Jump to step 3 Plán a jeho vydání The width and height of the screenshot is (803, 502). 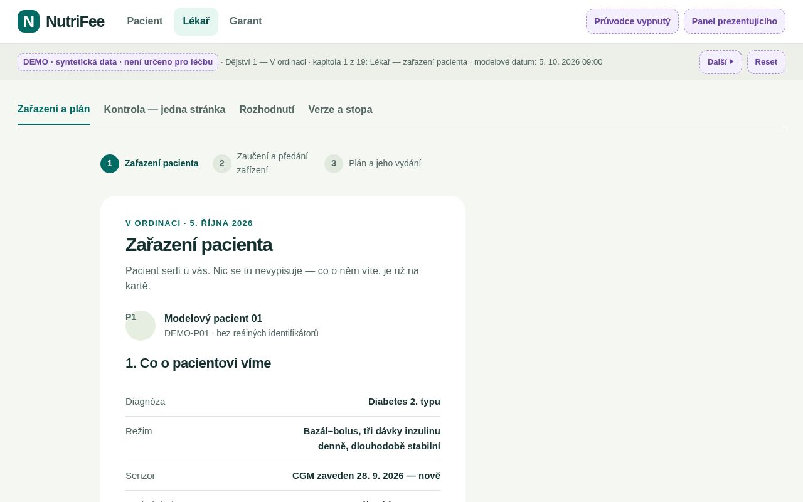click(373, 163)
